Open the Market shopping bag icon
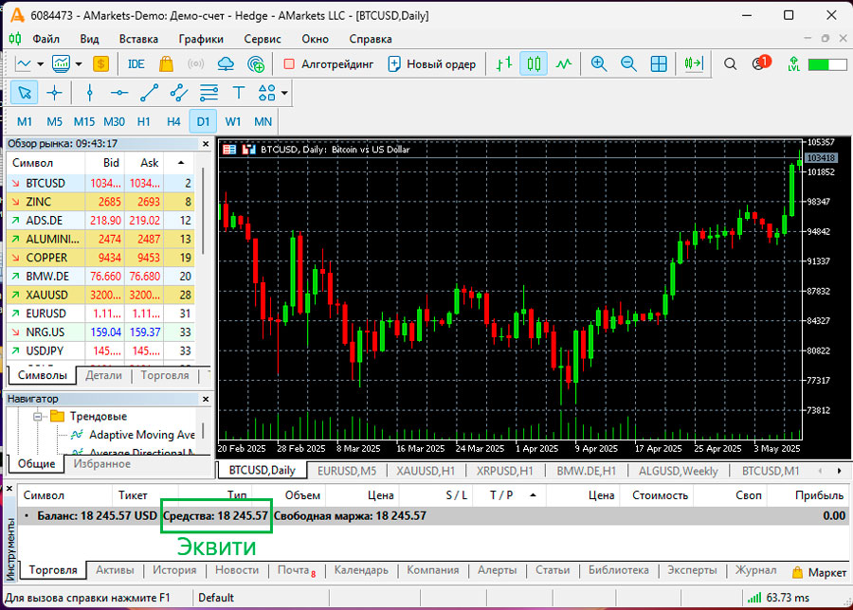The width and height of the screenshot is (853, 610). pos(166,64)
